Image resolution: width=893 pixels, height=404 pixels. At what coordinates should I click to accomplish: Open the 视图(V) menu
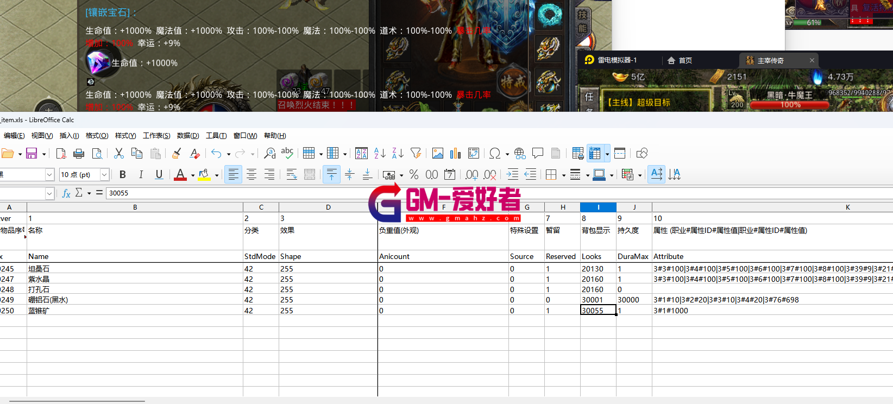coord(42,136)
